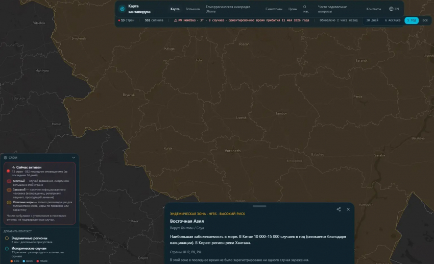The width and height of the screenshot is (434, 264).
Task: Click the Эндемическая зона HFRS высокий риск label
Action: click(207, 213)
